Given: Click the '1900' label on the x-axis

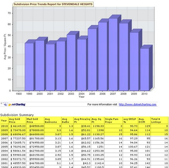Looking at the screenshot, I should click(19, 94).
